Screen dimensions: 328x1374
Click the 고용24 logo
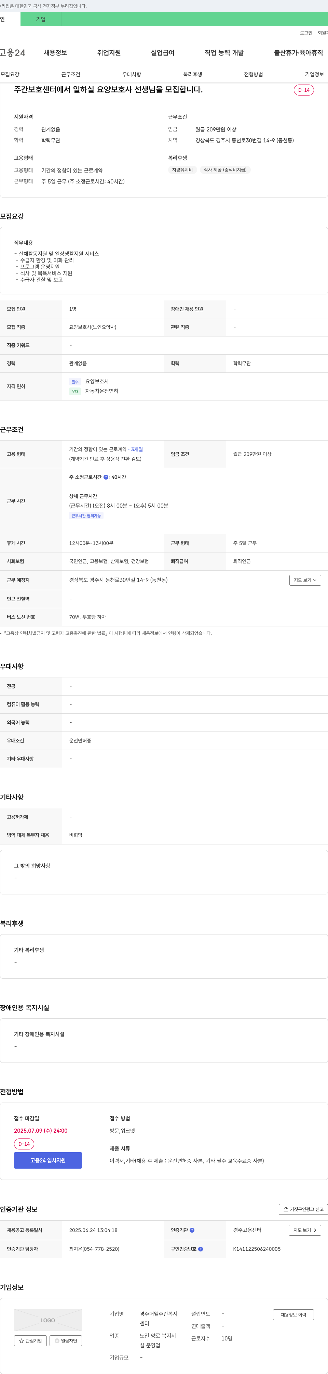[x=12, y=53]
